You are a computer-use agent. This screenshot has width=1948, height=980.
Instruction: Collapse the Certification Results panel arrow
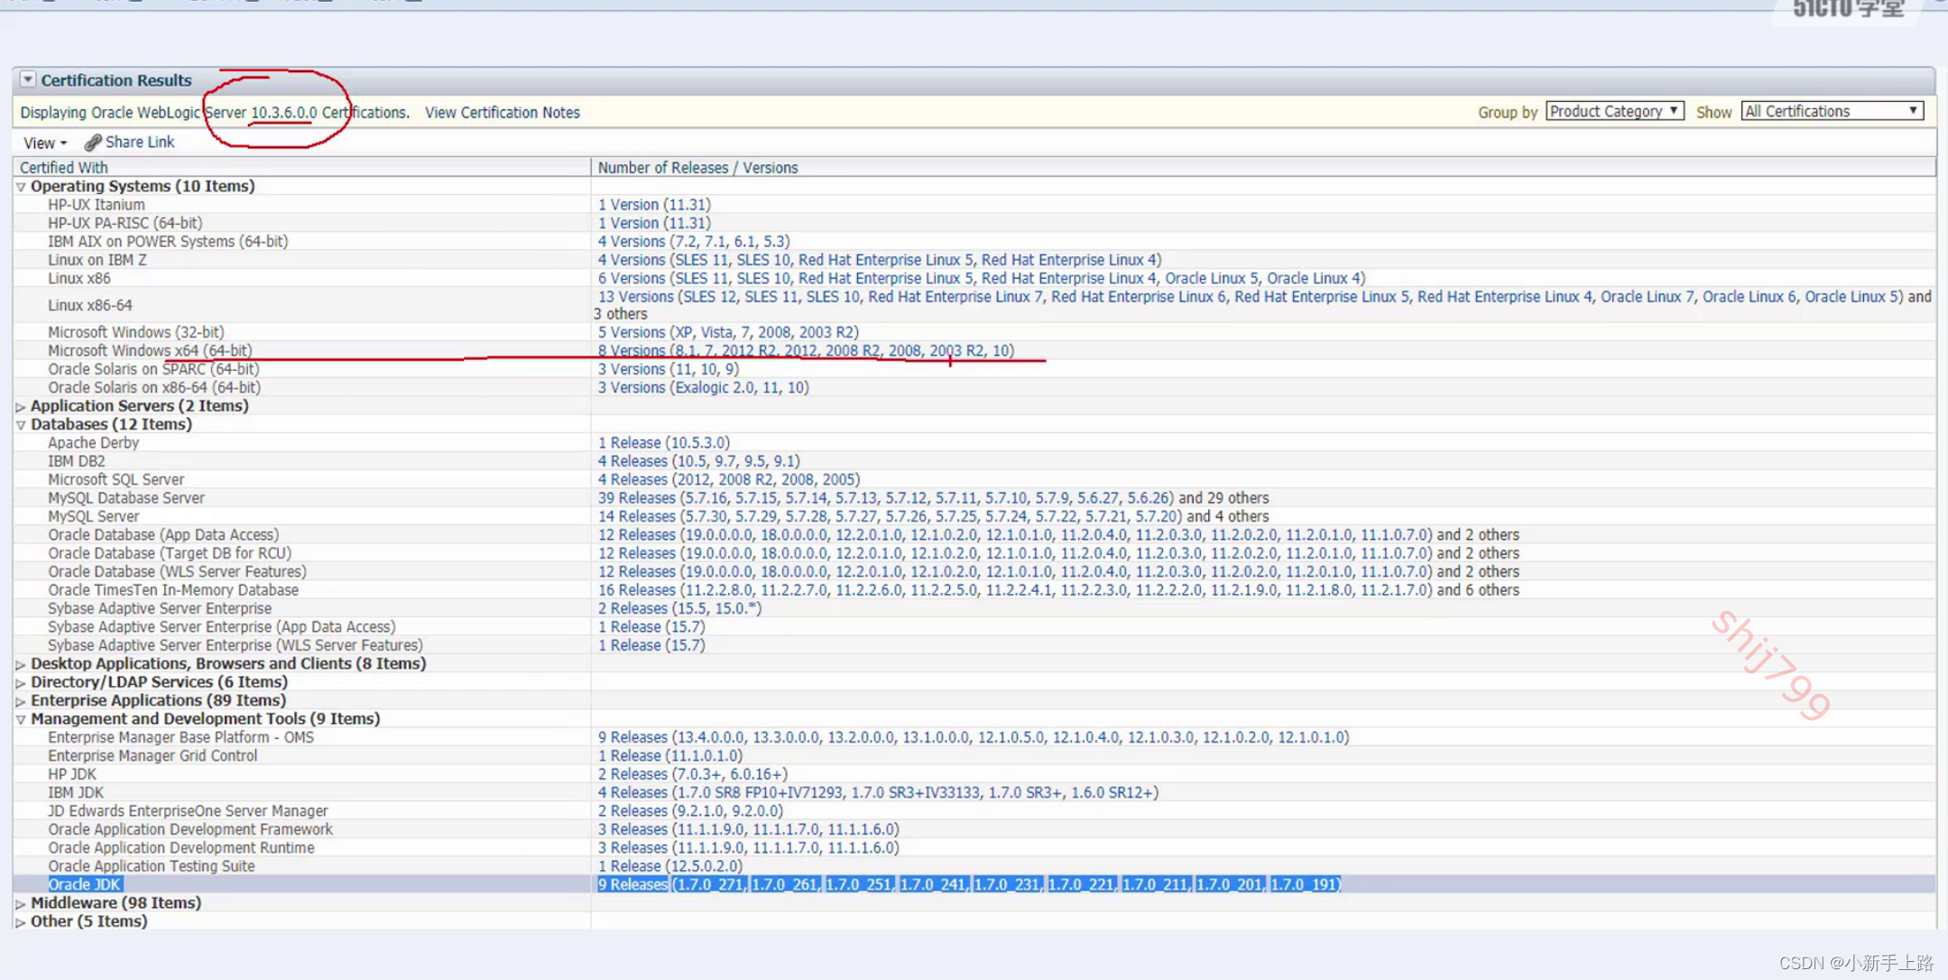pos(28,79)
